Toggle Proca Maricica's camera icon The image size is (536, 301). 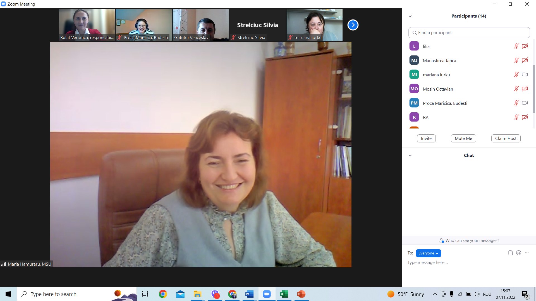[525, 103]
